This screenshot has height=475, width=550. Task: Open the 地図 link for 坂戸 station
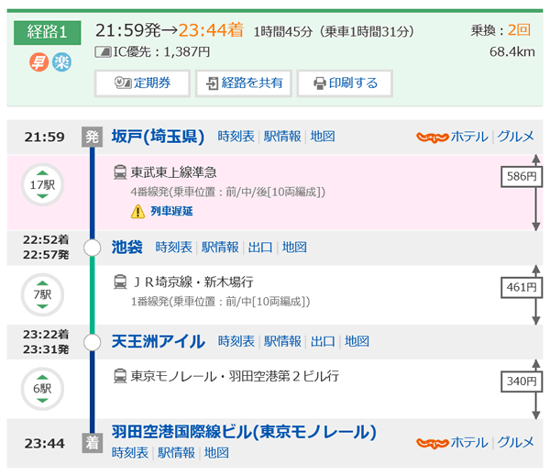coord(323,137)
